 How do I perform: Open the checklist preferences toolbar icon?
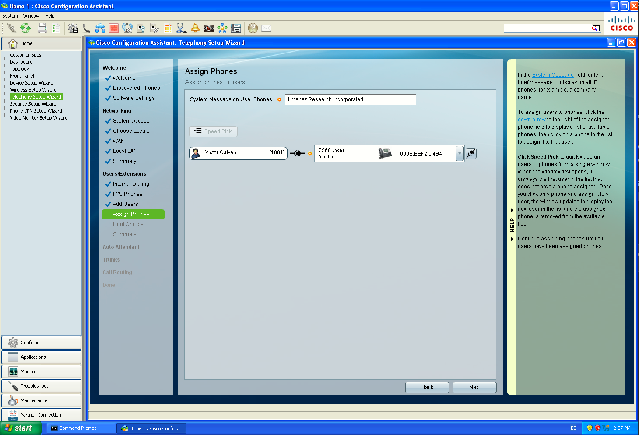pyautogui.click(x=56, y=28)
